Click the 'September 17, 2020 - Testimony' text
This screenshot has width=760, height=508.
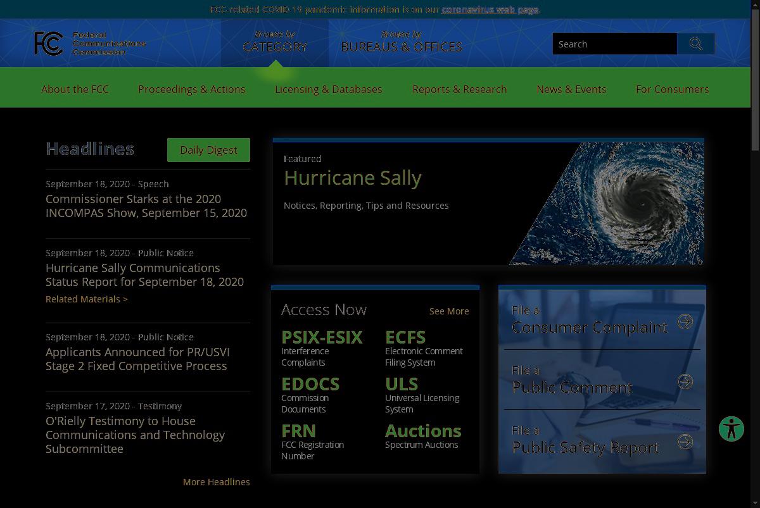tap(114, 406)
